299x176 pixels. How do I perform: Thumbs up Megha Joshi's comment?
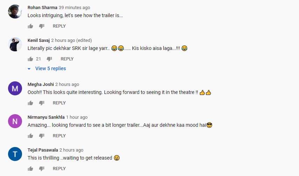coord(30,103)
